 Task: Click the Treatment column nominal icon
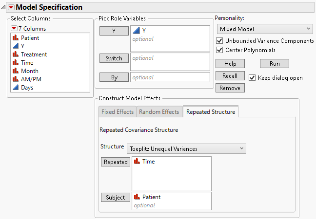pos(15,55)
